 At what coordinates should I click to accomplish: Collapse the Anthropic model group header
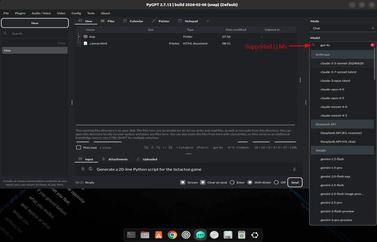[x=342, y=54]
